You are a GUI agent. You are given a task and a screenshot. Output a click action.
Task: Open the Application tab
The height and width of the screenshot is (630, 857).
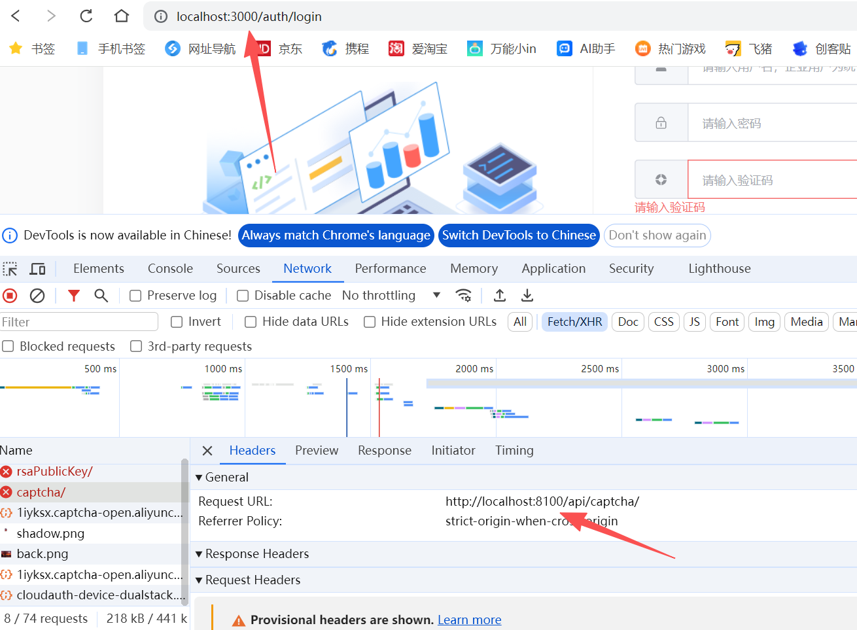pyautogui.click(x=553, y=269)
